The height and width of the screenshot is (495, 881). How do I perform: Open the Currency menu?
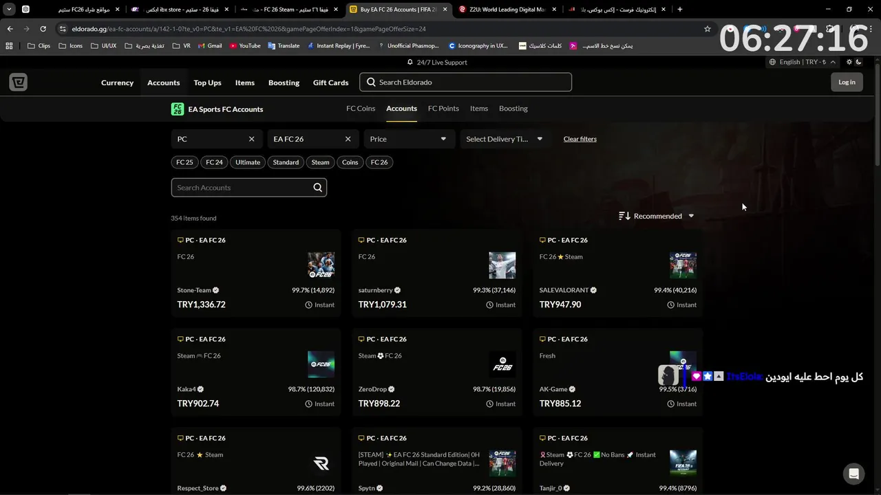coord(117,82)
